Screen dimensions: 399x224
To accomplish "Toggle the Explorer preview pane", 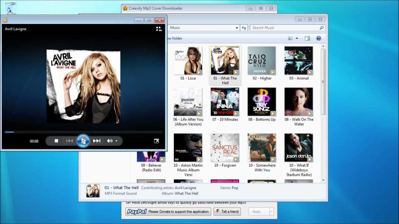I will coord(307,38).
